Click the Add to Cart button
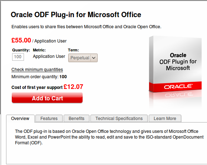 click(47, 98)
